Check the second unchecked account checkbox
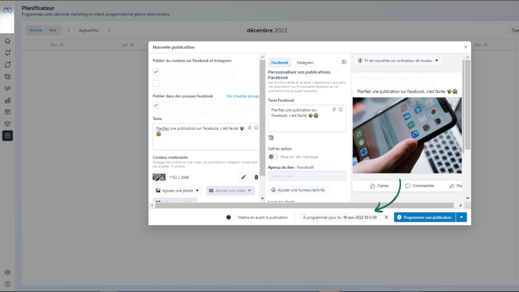 pos(156,84)
